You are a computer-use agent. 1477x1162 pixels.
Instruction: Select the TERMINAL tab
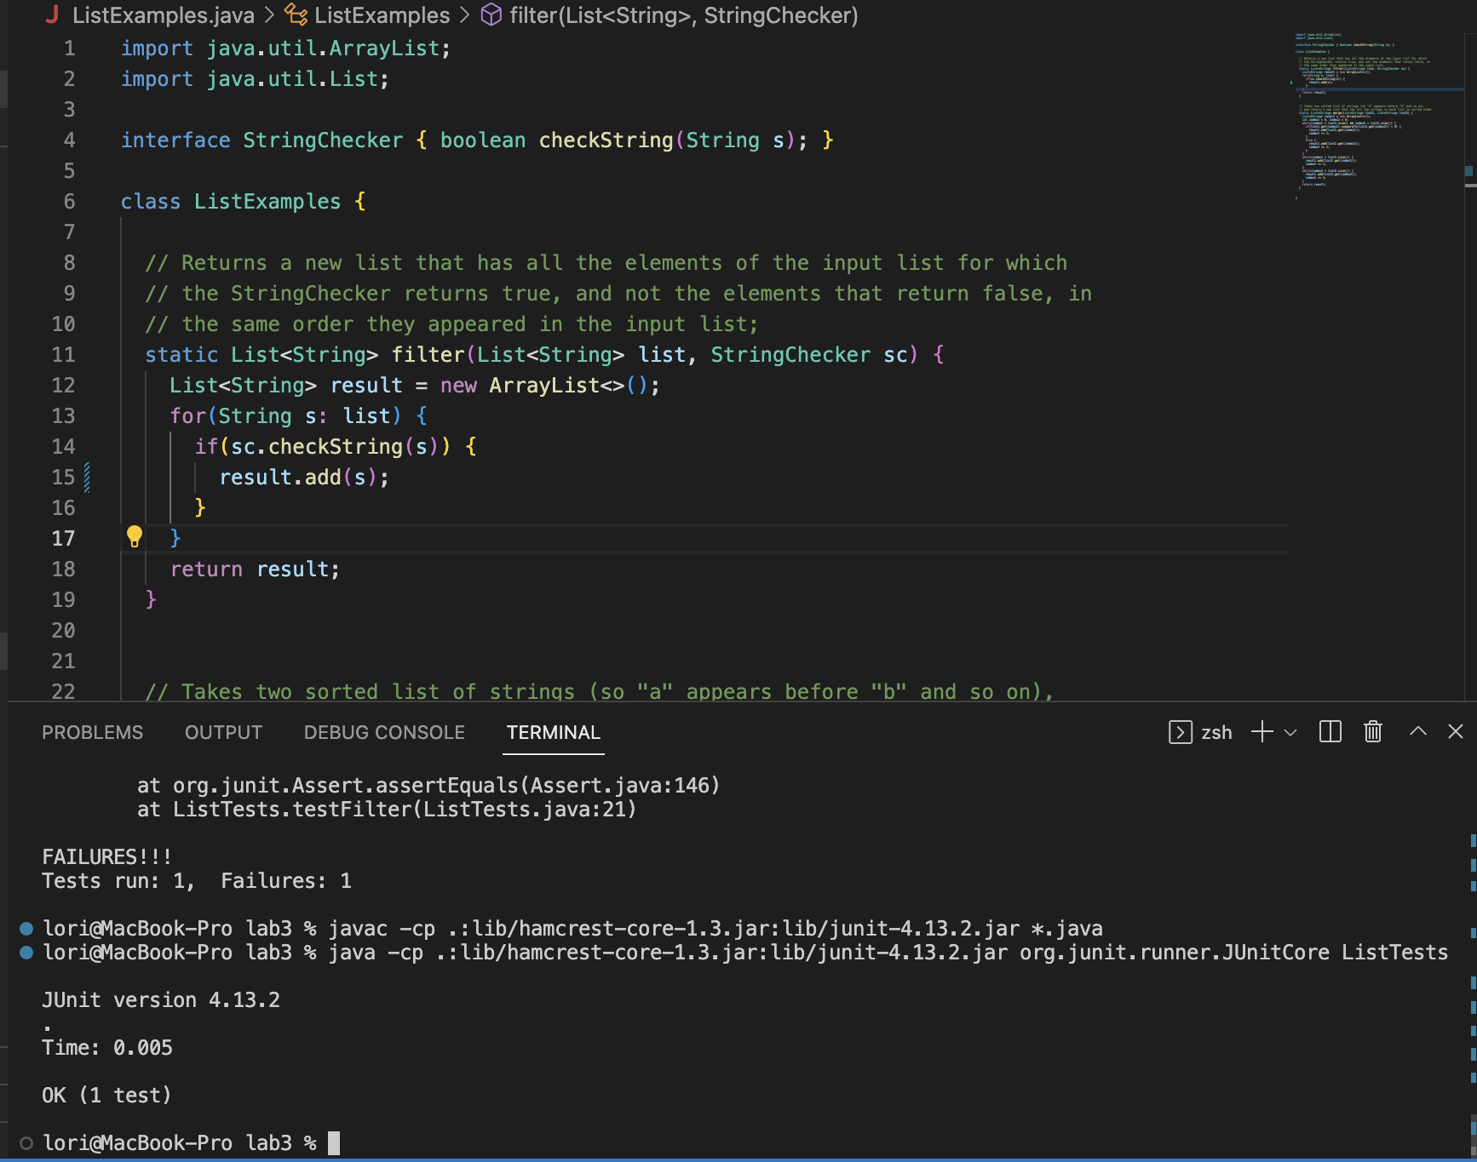553,732
